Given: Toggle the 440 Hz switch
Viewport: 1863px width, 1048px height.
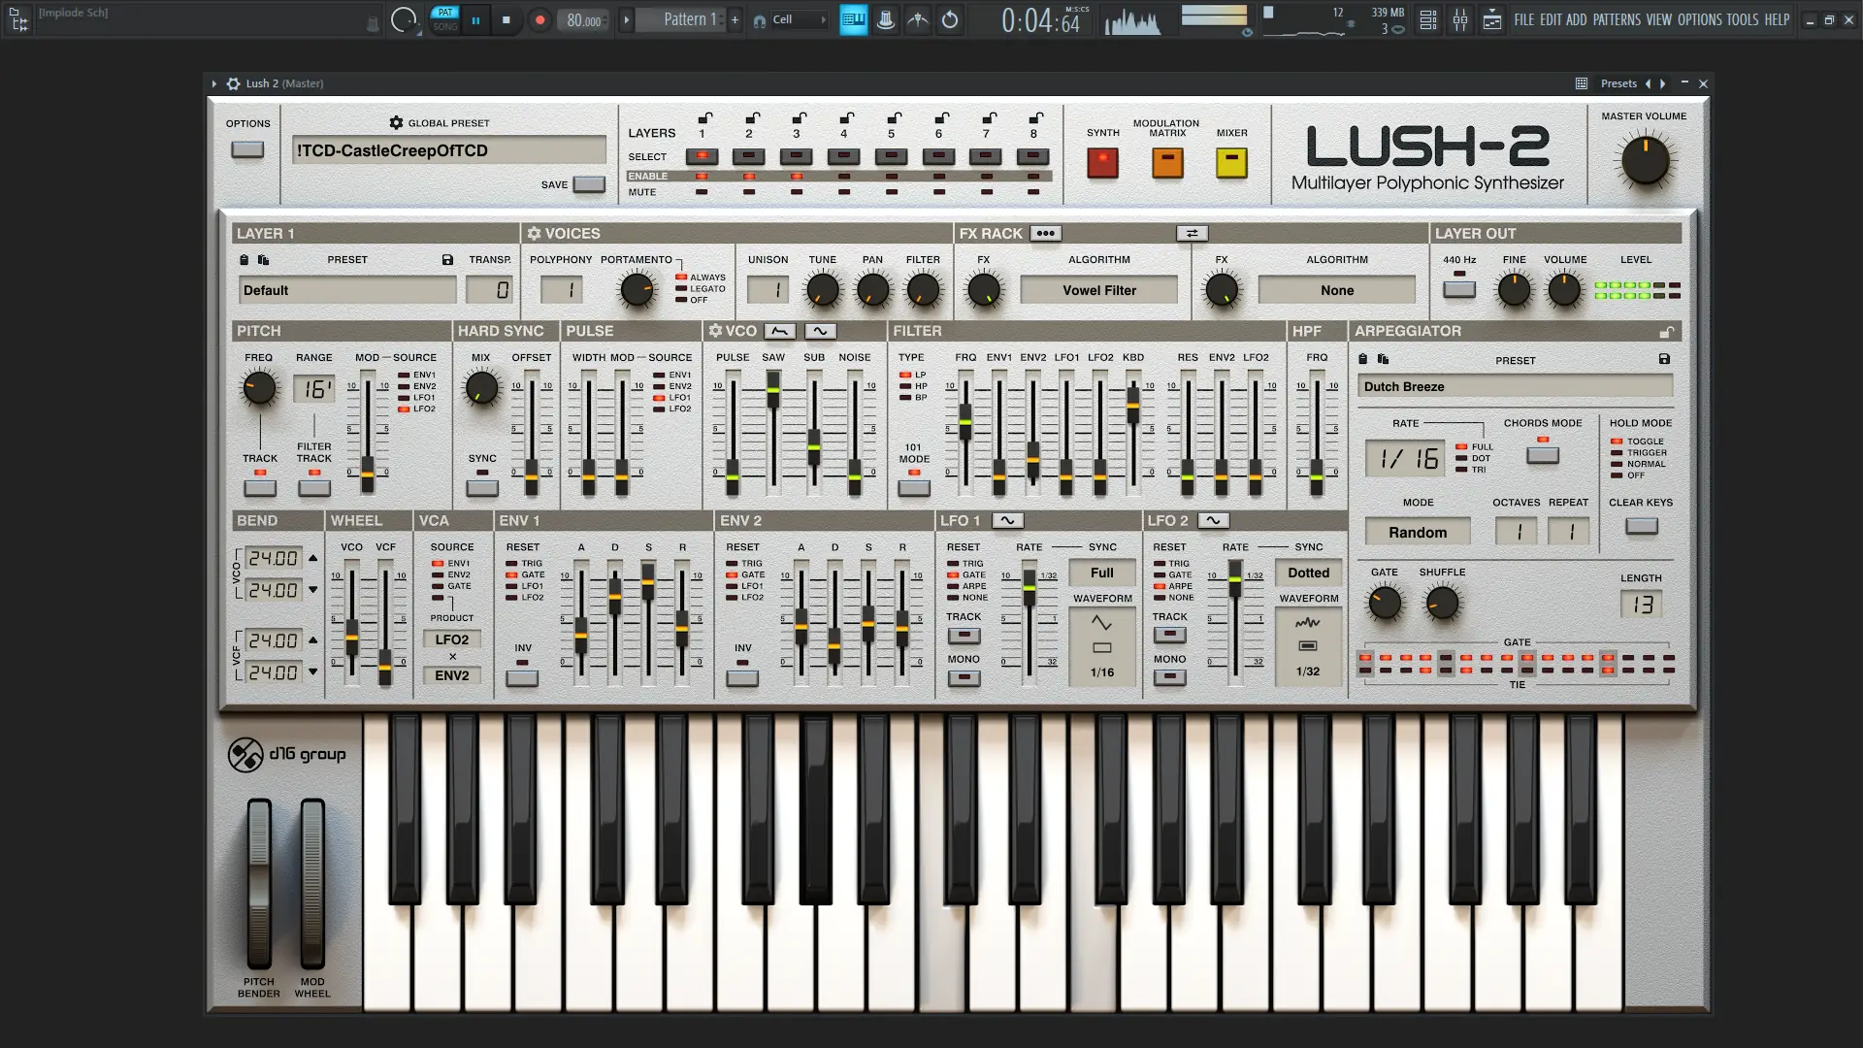Looking at the screenshot, I should pyautogui.click(x=1459, y=289).
